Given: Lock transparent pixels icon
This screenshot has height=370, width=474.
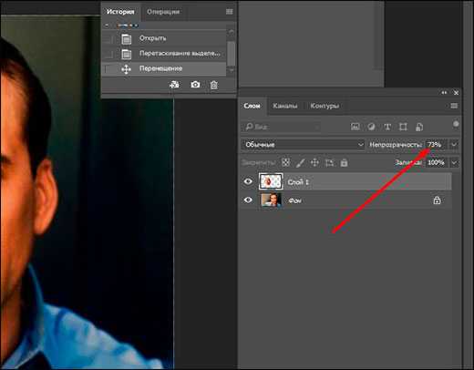Looking at the screenshot, I should click(x=285, y=162).
